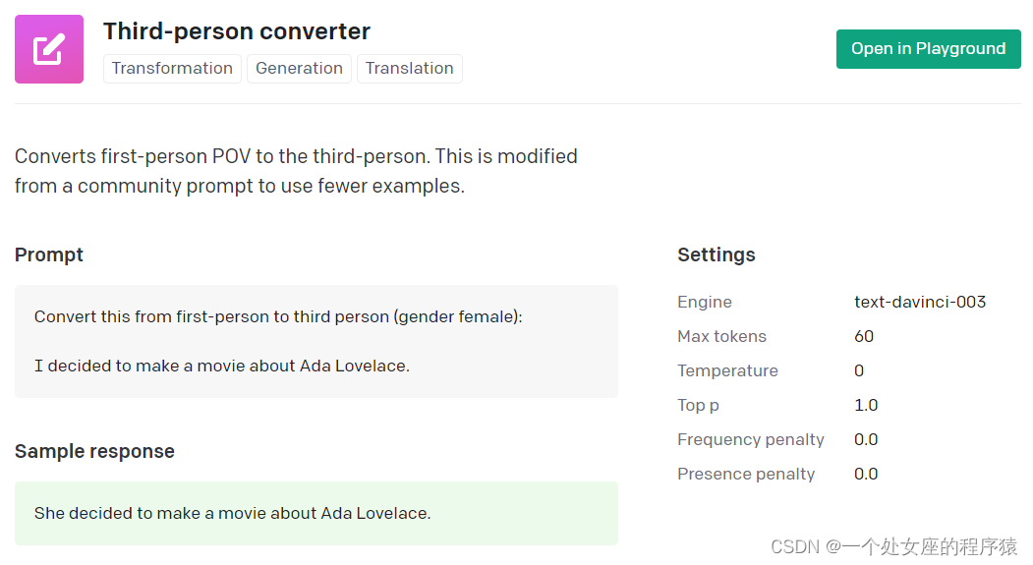Click the CSDN watermark text
This screenshot has width=1033, height=565.
tap(893, 546)
